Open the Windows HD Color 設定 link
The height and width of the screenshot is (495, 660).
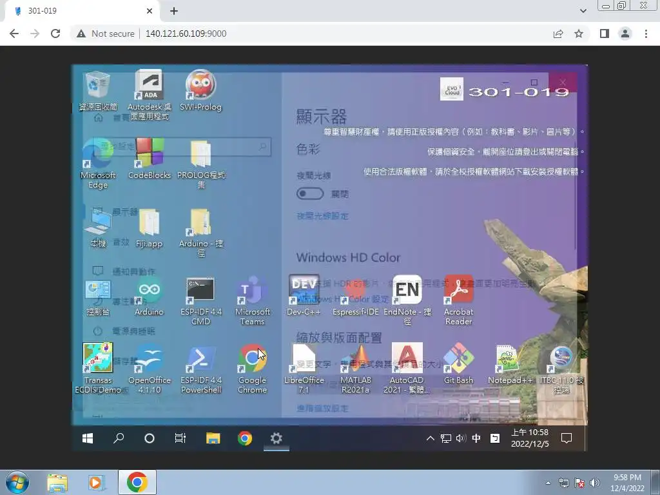click(343, 299)
